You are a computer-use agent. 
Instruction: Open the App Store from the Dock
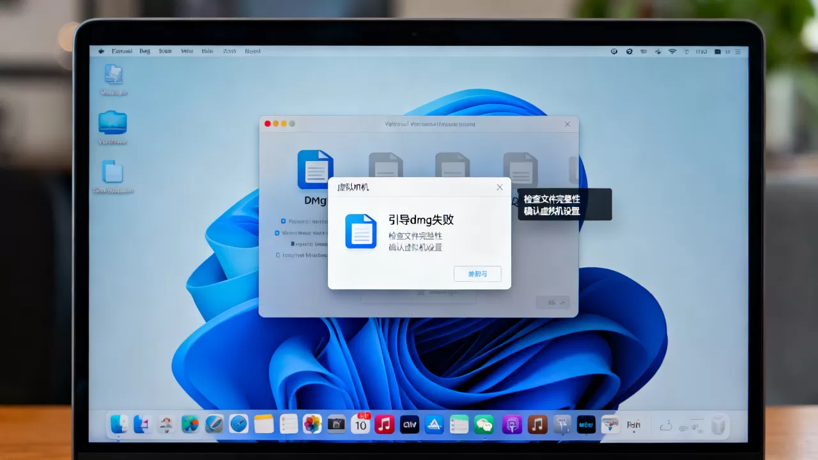[435, 424]
